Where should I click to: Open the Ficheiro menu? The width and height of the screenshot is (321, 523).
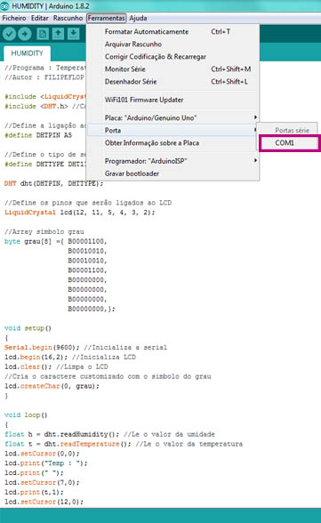[14, 18]
